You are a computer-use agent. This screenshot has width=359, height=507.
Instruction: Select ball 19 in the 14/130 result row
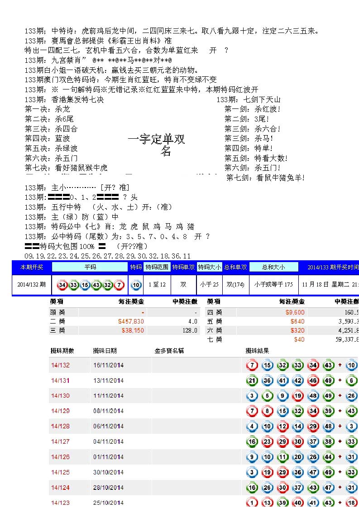(298, 395)
